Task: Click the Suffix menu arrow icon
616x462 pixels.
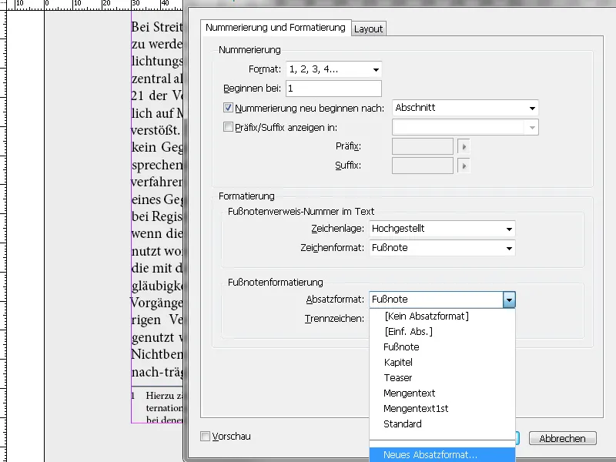Action: click(x=463, y=165)
